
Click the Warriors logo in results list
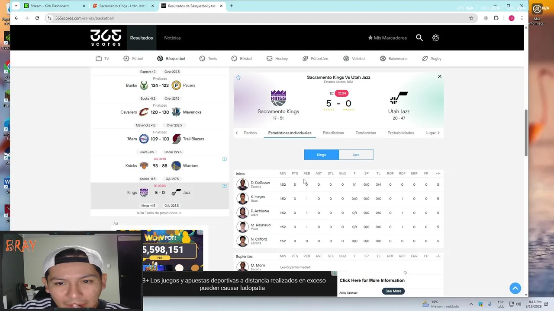176,165
